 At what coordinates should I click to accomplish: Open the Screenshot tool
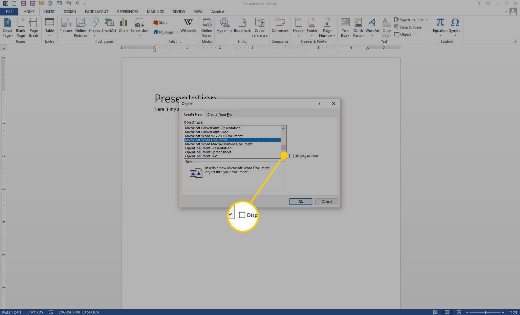(x=140, y=28)
